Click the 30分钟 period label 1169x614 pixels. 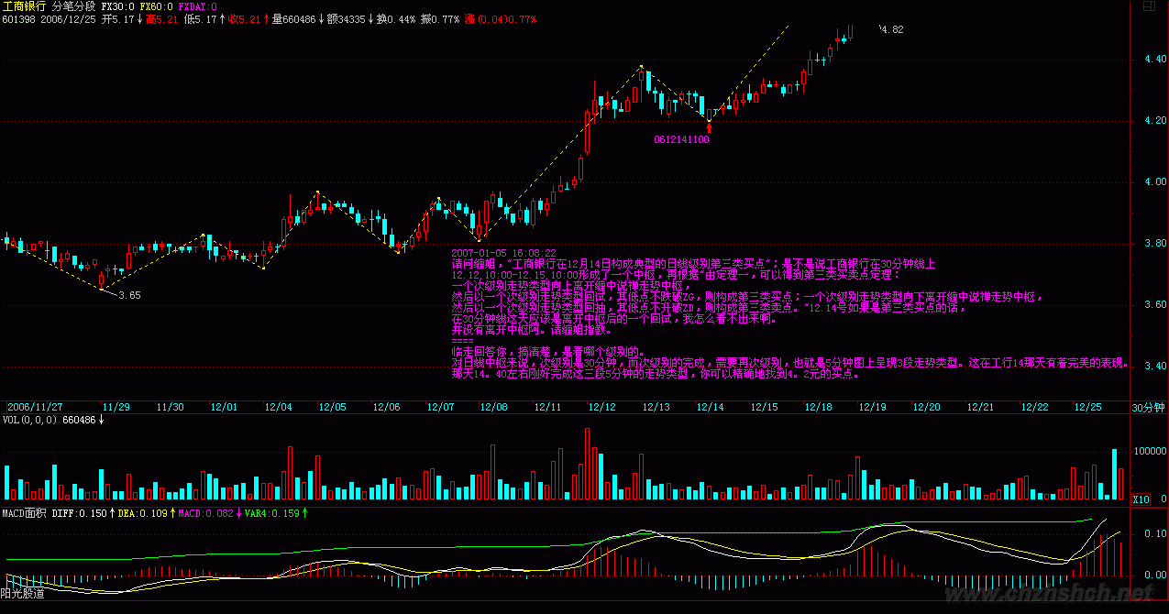pos(1147,407)
